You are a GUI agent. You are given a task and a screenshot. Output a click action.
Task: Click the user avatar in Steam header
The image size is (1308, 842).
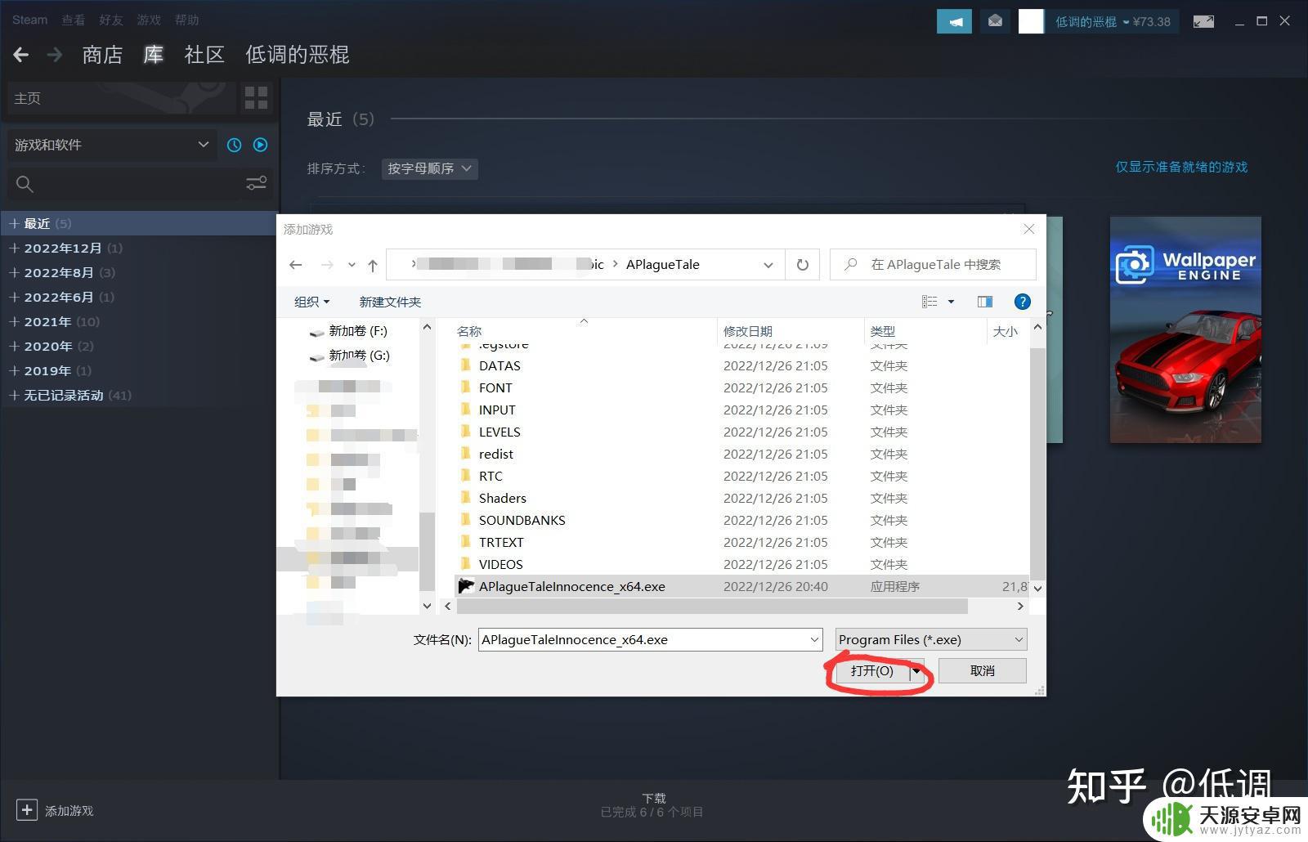[x=1031, y=21]
